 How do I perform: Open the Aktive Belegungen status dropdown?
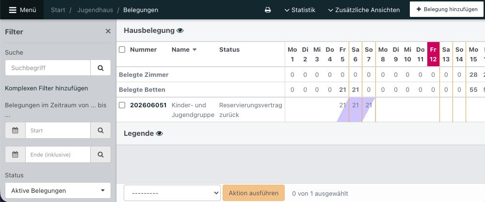pos(58,190)
